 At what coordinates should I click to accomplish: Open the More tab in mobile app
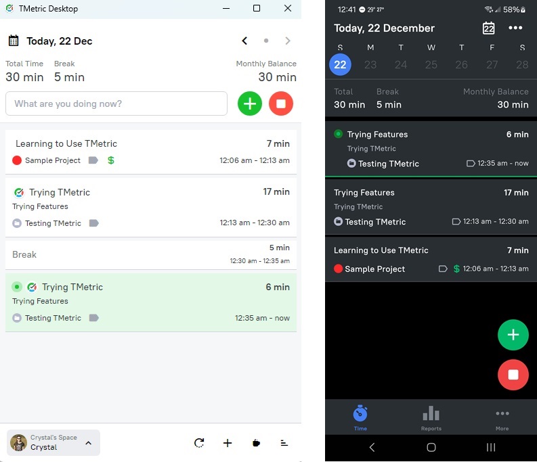tap(502, 419)
